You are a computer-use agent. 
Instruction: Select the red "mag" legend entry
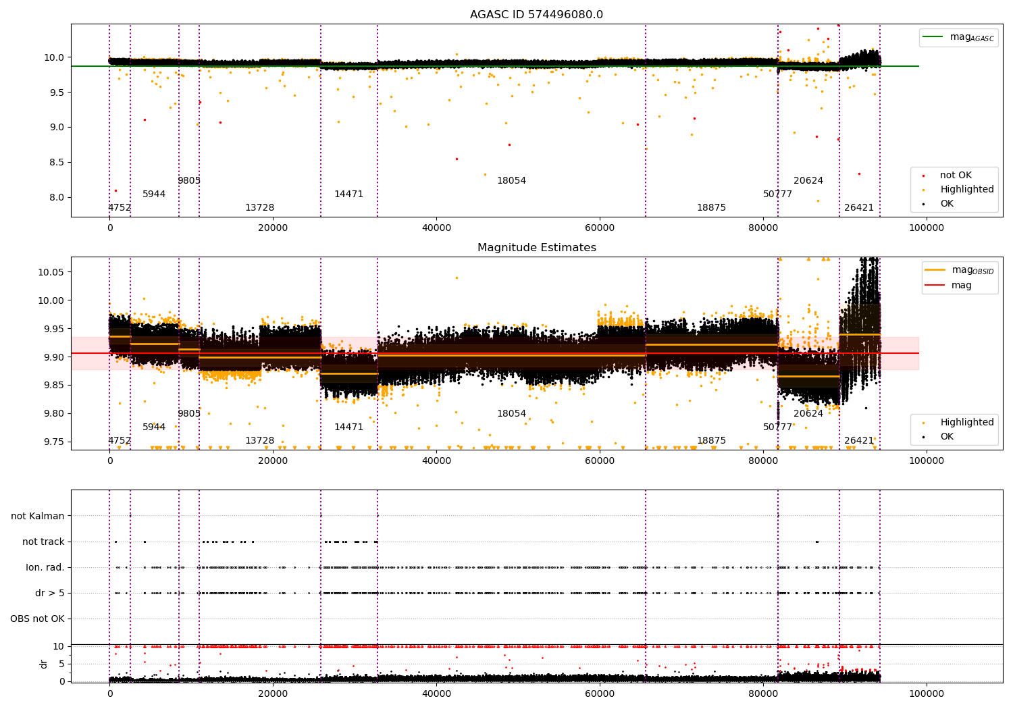(x=950, y=286)
